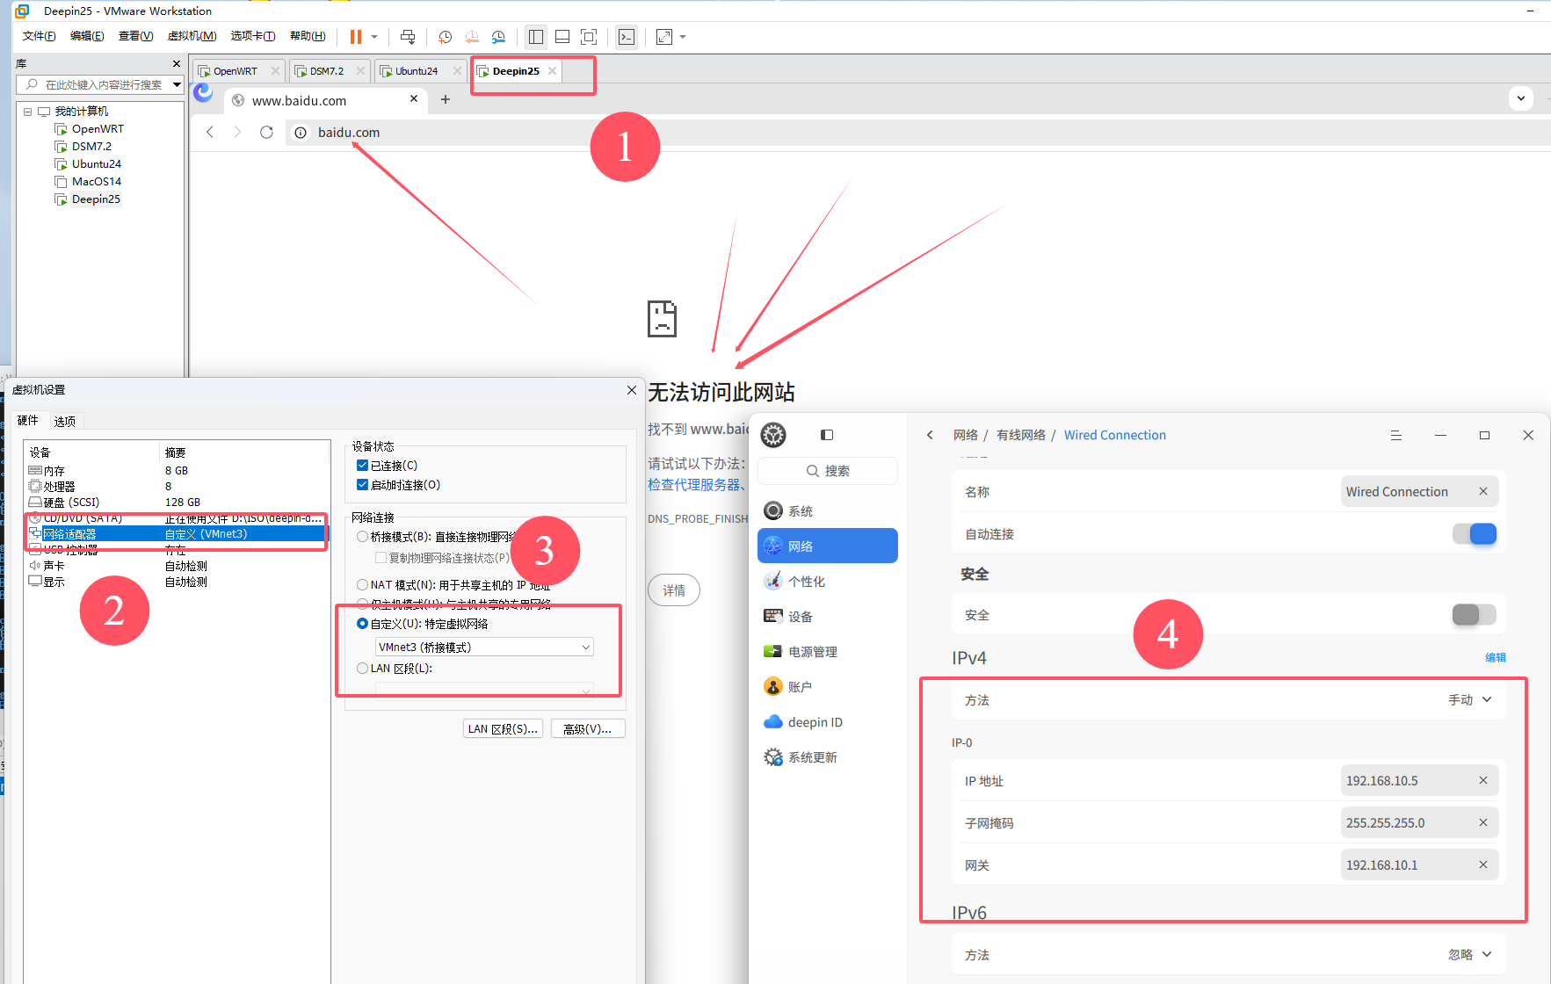
Task: Open the 虚拟机(M) menu
Action: pos(192,36)
